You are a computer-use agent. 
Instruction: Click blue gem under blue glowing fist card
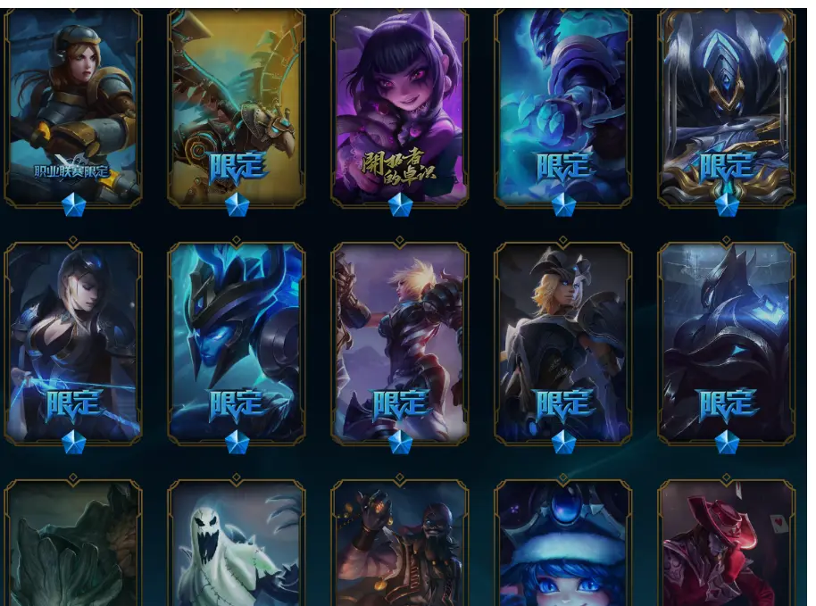[x=563, y=205]
